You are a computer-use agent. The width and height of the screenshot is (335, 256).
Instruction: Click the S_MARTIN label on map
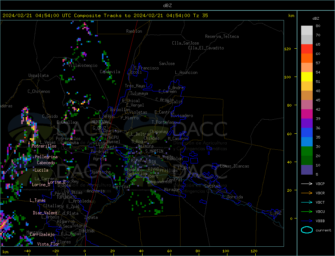(x=154, y=151)
